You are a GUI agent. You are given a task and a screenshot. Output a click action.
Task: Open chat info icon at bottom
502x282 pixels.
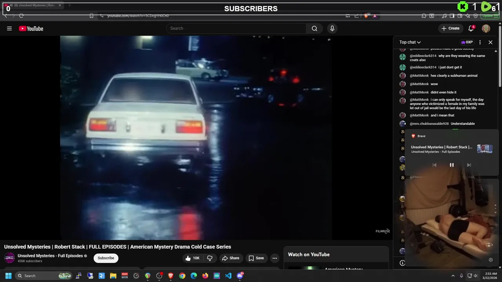click(402, 263)
